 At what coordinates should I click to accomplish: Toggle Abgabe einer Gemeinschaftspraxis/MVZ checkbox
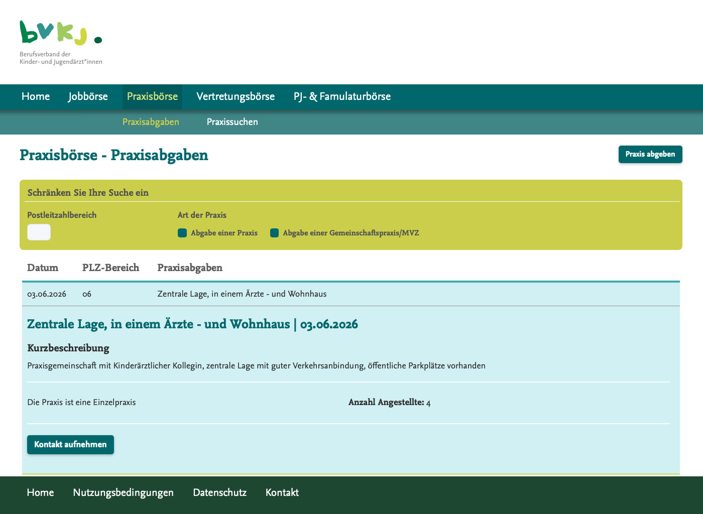click(274, 233)
